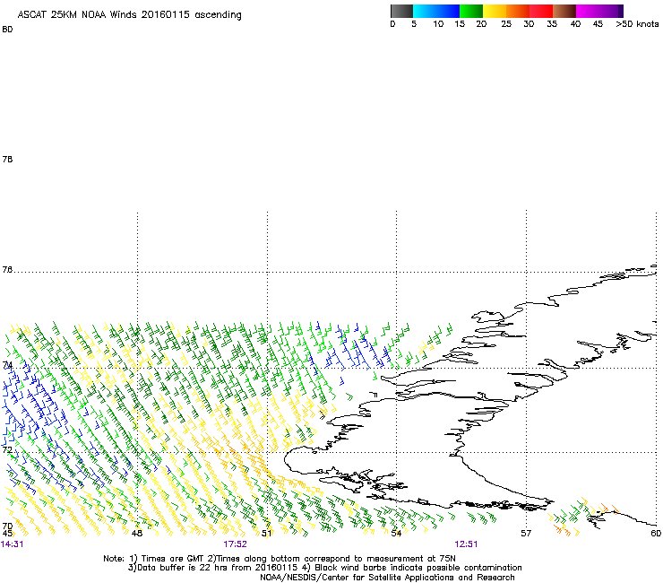Click the note line 'Times are GMT'

tap(171, 559)
